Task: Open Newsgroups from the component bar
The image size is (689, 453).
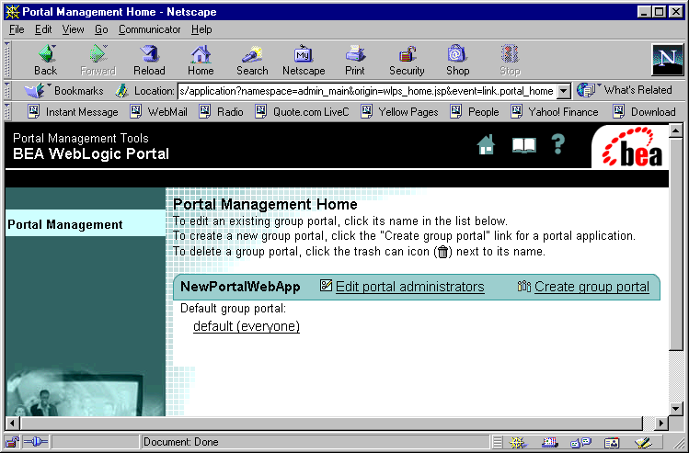Action: click(x=580, y=443)
